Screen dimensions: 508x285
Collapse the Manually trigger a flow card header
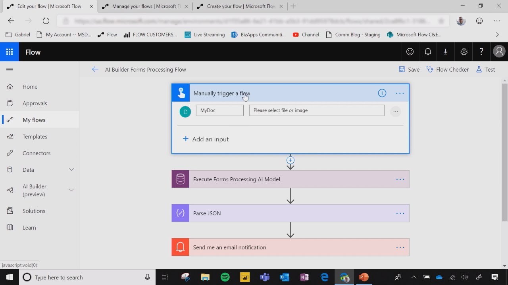pos(291,93)
